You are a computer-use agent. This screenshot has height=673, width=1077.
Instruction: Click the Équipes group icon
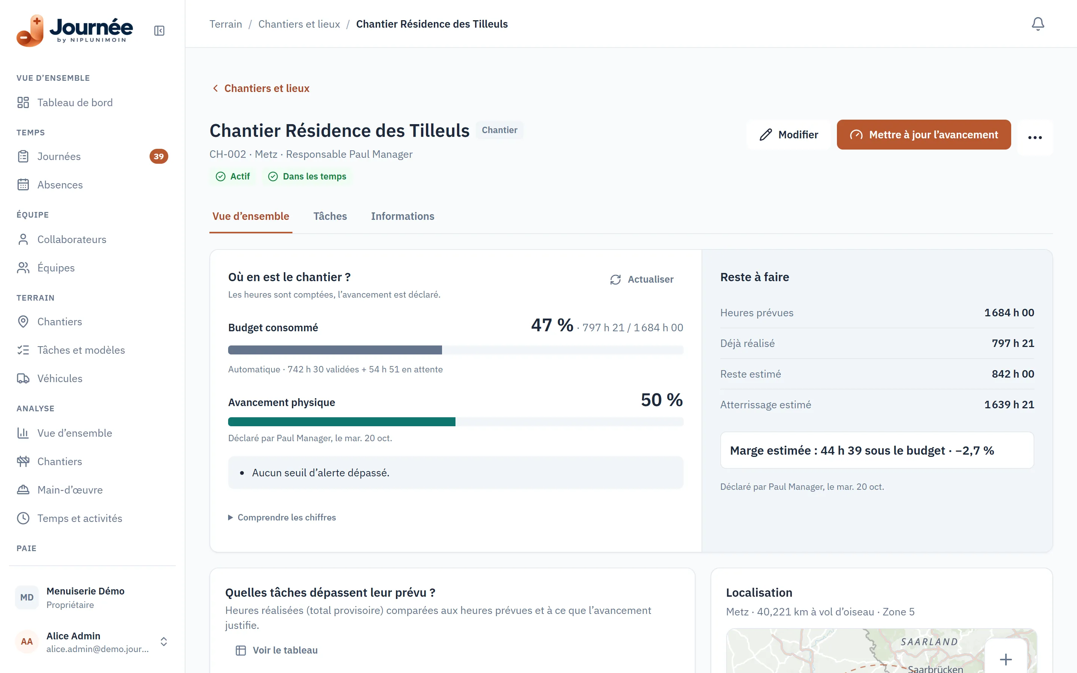(23, 268)
